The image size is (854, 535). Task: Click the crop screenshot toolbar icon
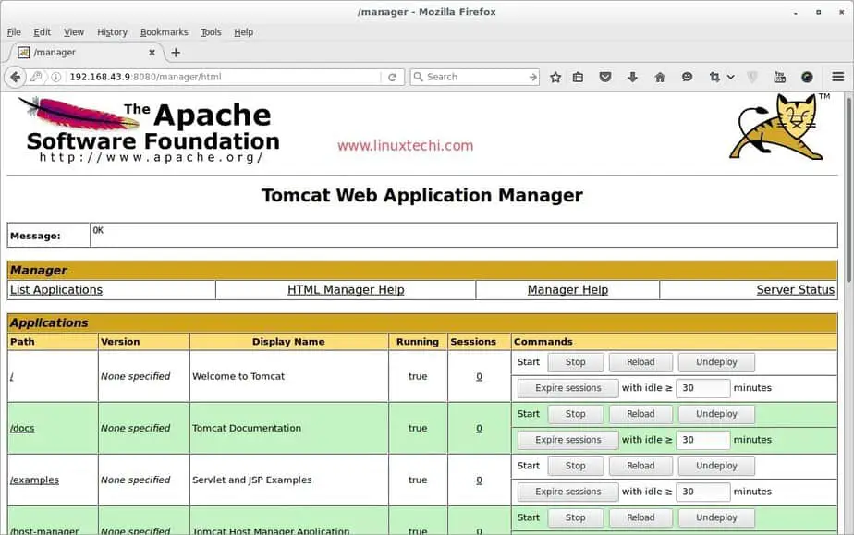[x=714, y=77]
